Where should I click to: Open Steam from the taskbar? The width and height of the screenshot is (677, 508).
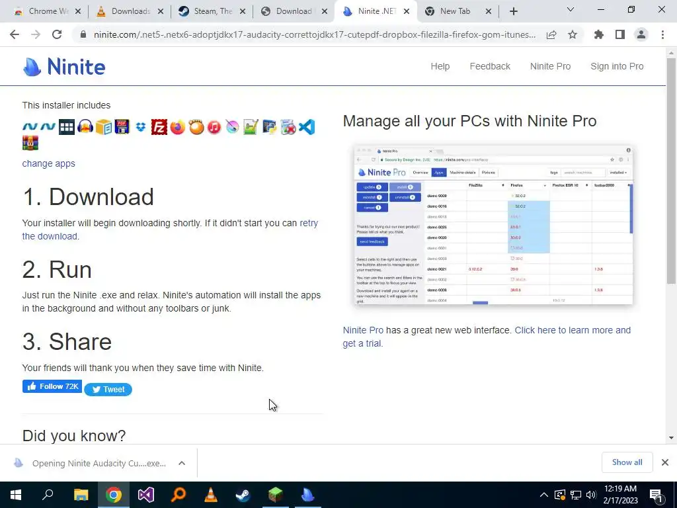click(243, 495)
